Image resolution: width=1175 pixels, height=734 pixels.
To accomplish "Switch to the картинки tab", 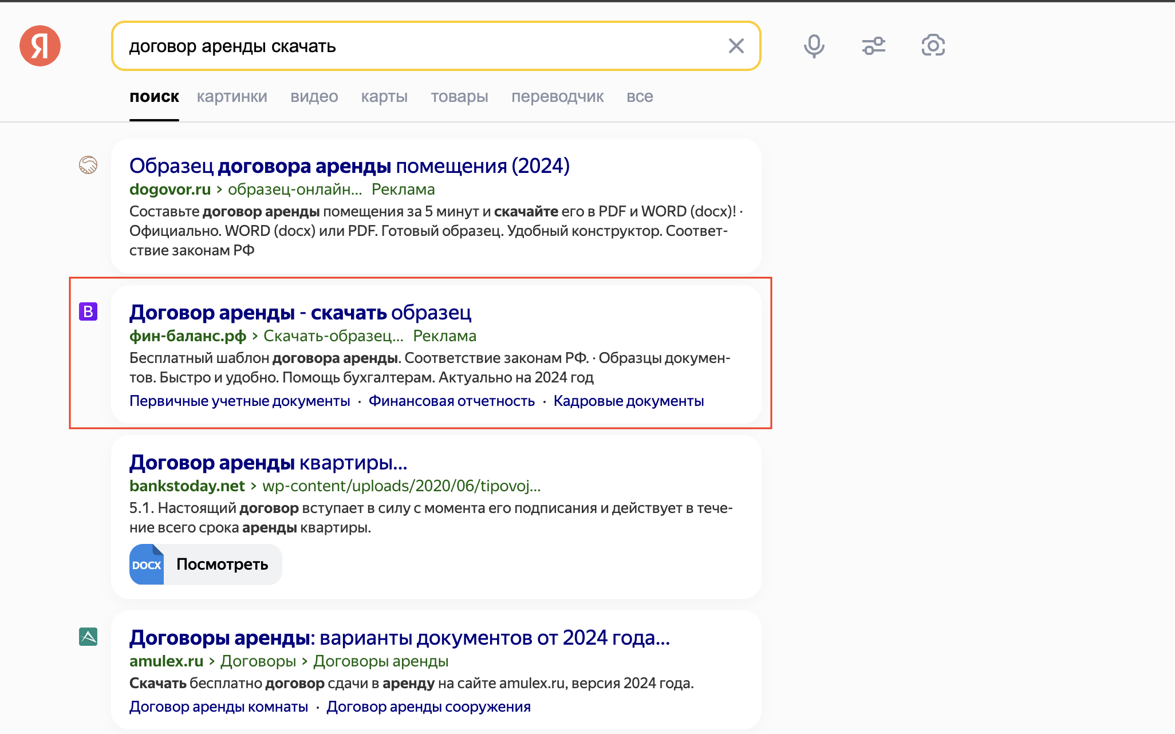I will coord(232,97).
